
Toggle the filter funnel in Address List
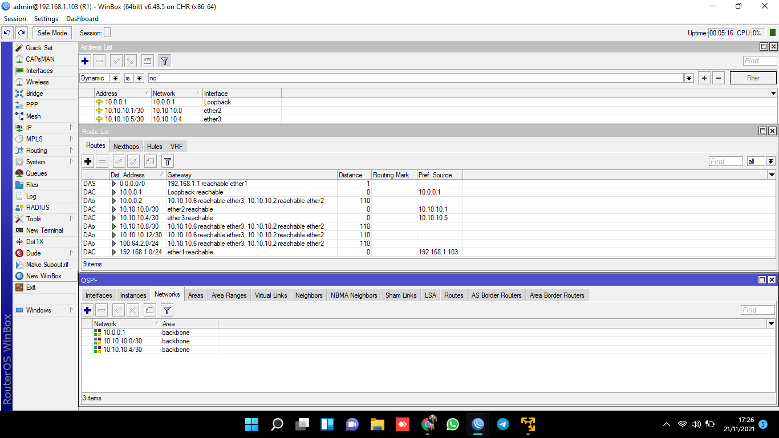coord(164,60)
